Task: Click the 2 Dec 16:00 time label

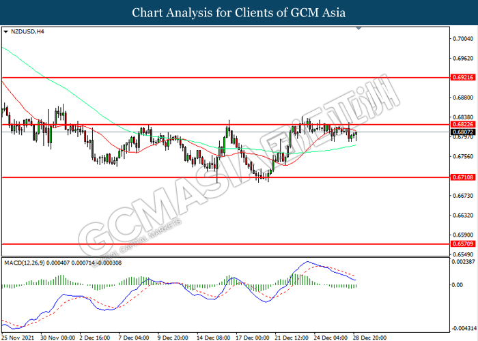Action: coord(95,338)
